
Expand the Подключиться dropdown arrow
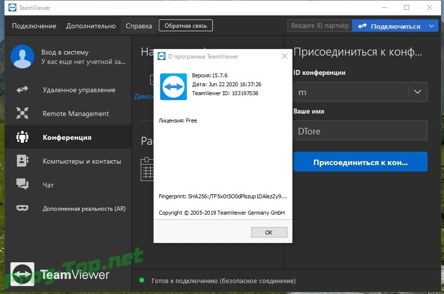point(432,26)
